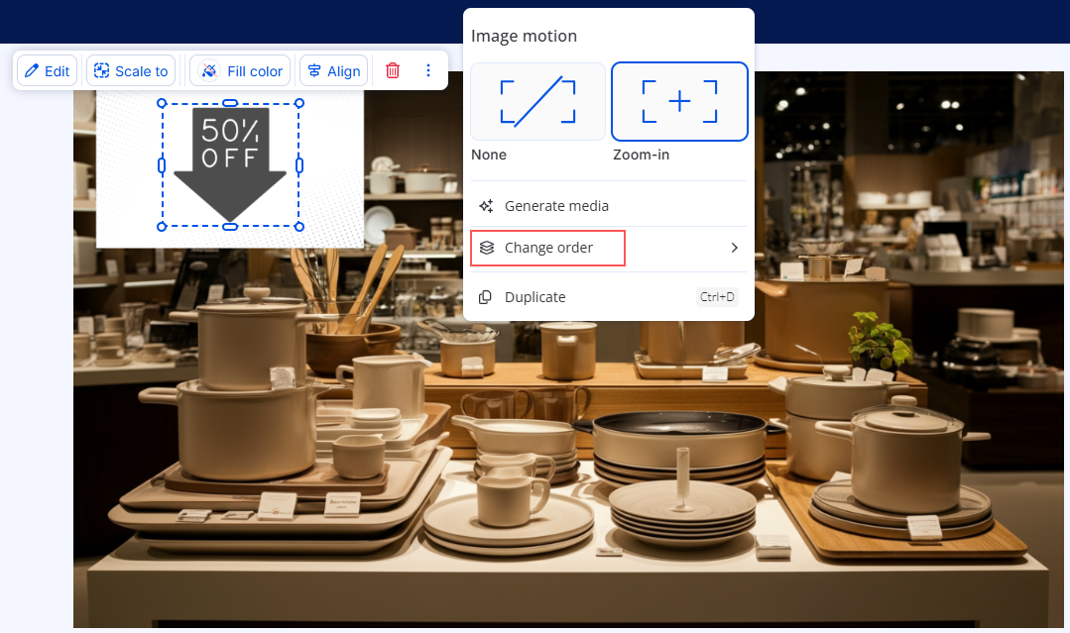Click the Edit pencil icon
This screenshot has height=633, width=1070.
[32, 71]
